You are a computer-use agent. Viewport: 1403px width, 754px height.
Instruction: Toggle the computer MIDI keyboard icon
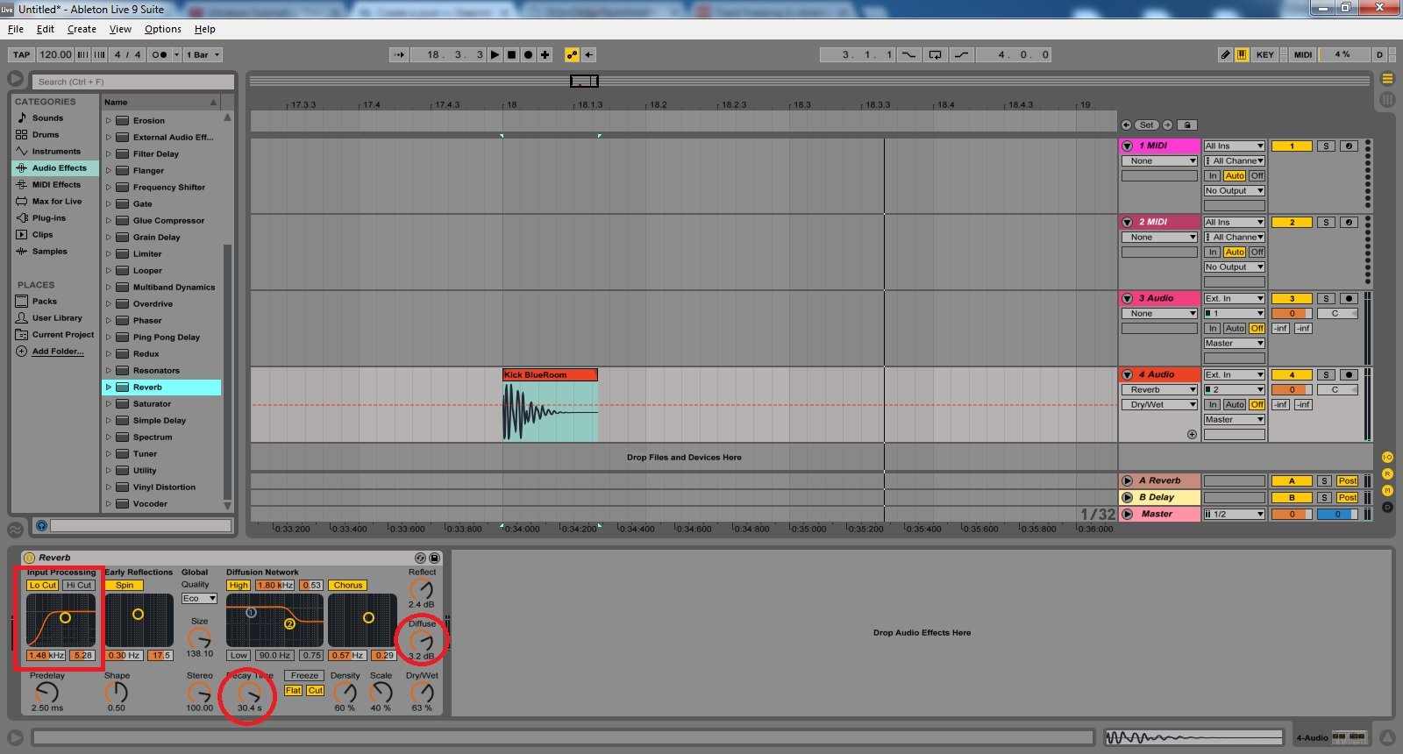pyautogui.click(x=1242, y=54)
